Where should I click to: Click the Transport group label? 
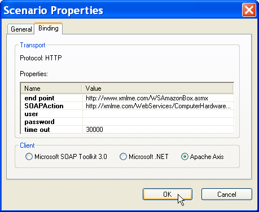coord(33,45)
